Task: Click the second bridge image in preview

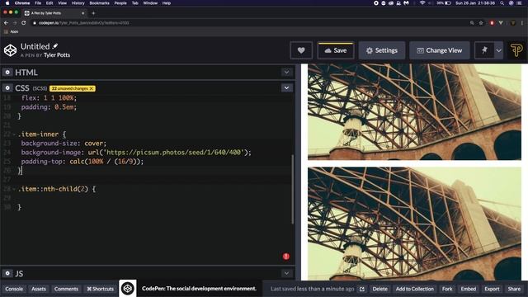Action: 414,224
